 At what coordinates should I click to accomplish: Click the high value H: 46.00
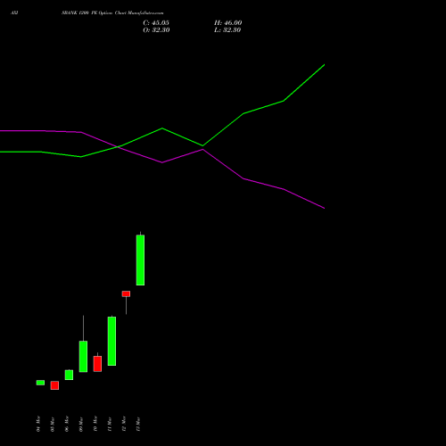[x=228, y=23]
